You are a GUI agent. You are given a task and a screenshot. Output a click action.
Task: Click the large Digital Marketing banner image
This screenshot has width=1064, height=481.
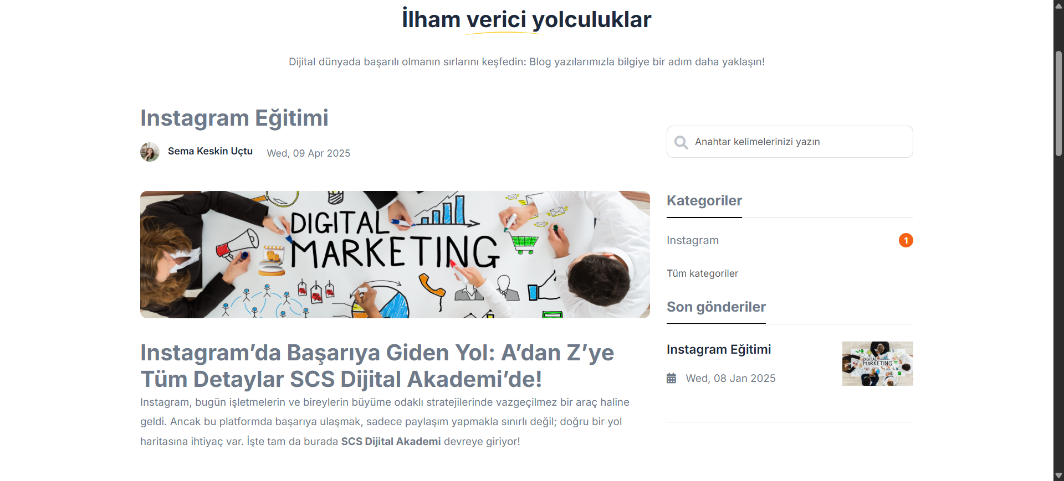395,255
